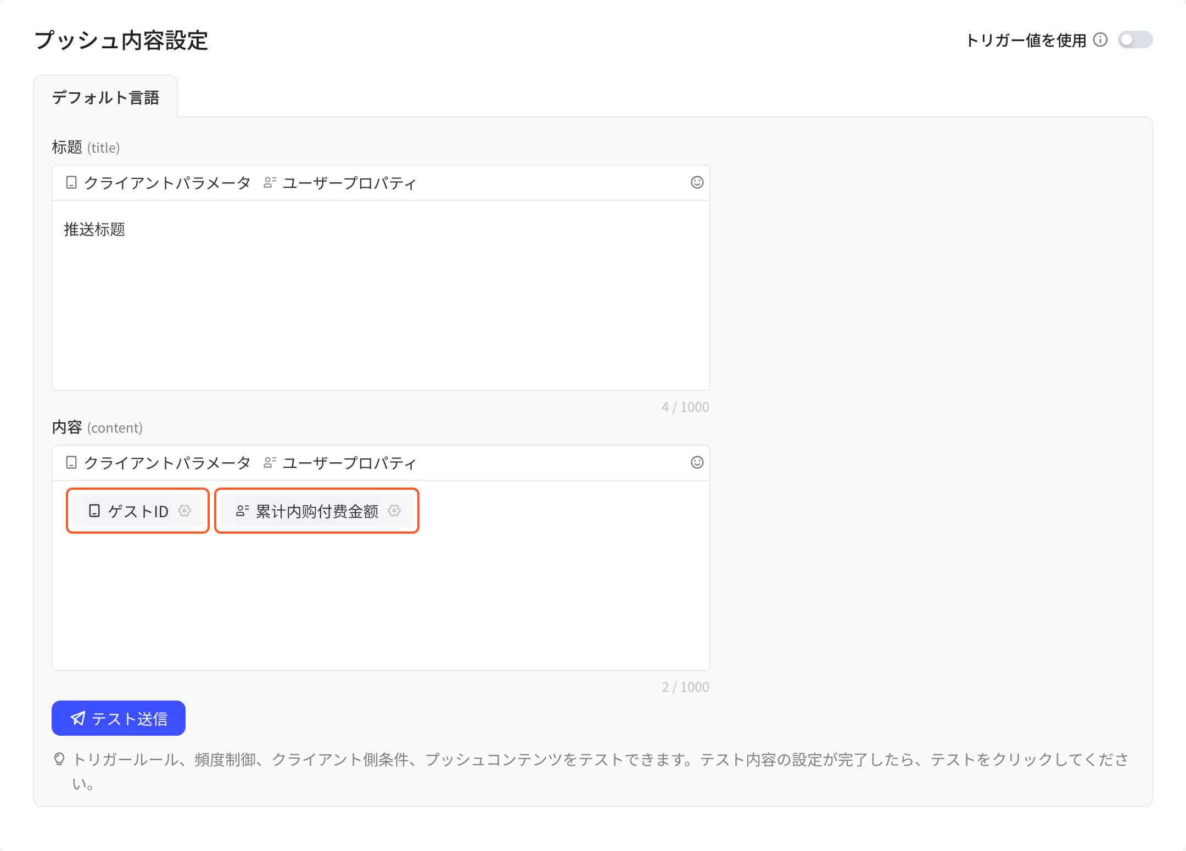Insert クライアントパラメータ in the title editor
Screen dimensions: 1186x851
(x=158, y=183)
